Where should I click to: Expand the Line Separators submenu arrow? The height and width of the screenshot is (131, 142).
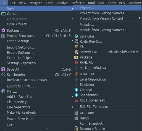point(72,107)
